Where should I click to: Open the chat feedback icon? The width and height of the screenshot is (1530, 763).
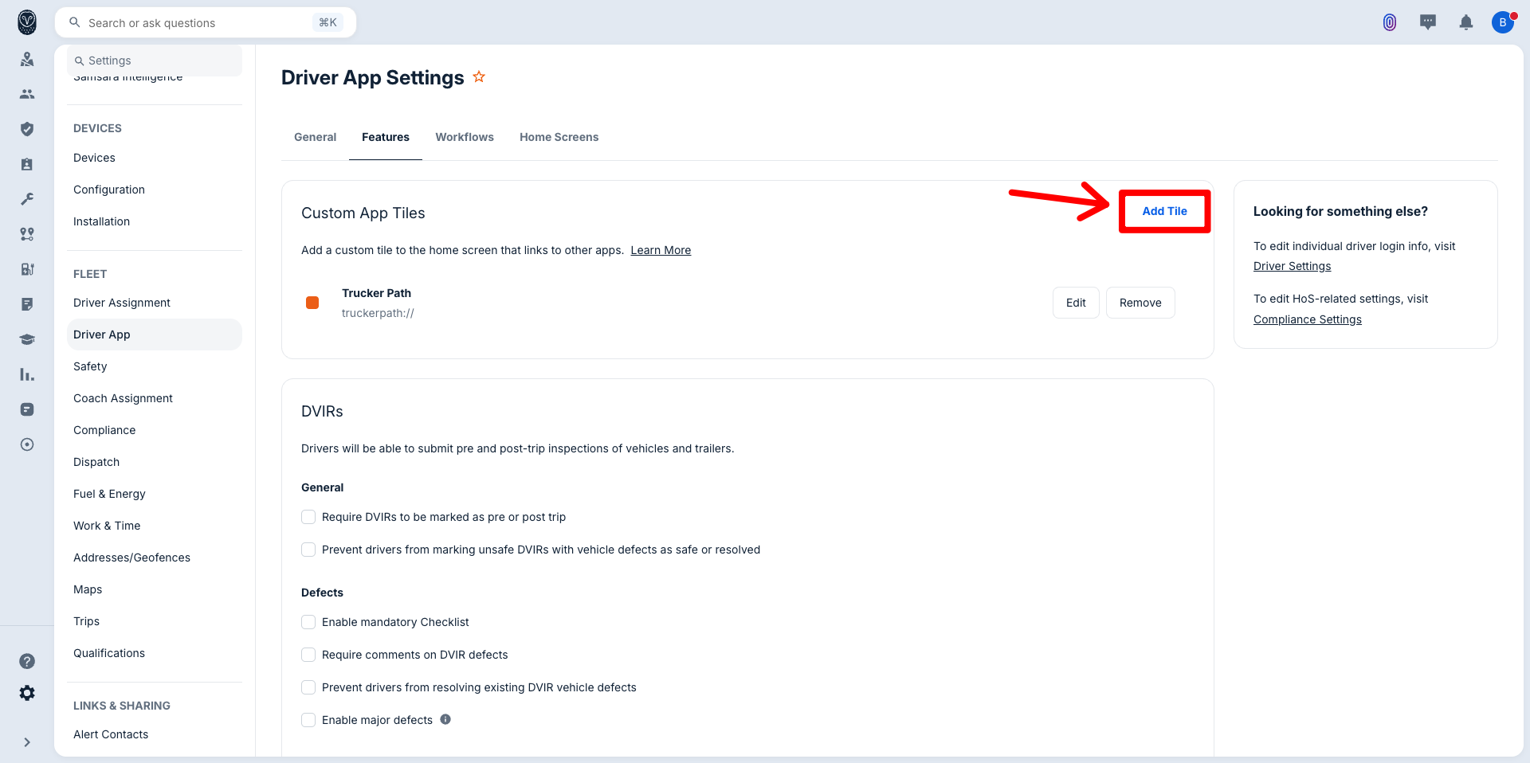1427,22
